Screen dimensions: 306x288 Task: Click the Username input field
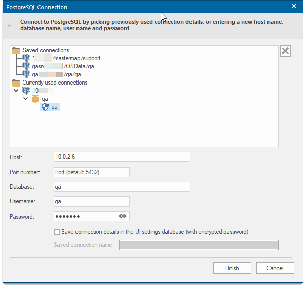click(92, 201)
